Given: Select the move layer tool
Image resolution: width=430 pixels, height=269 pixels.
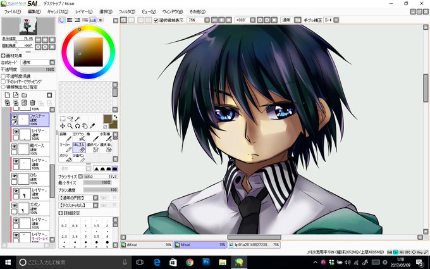Looking at the screenshot, I should pyautogui.click(x=63, y=126).
